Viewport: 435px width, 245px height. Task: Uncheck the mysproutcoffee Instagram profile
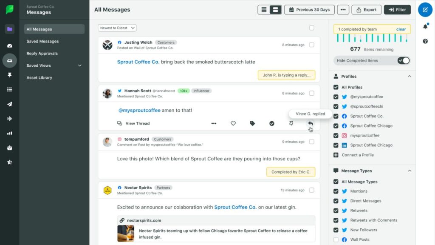[336, 135]
